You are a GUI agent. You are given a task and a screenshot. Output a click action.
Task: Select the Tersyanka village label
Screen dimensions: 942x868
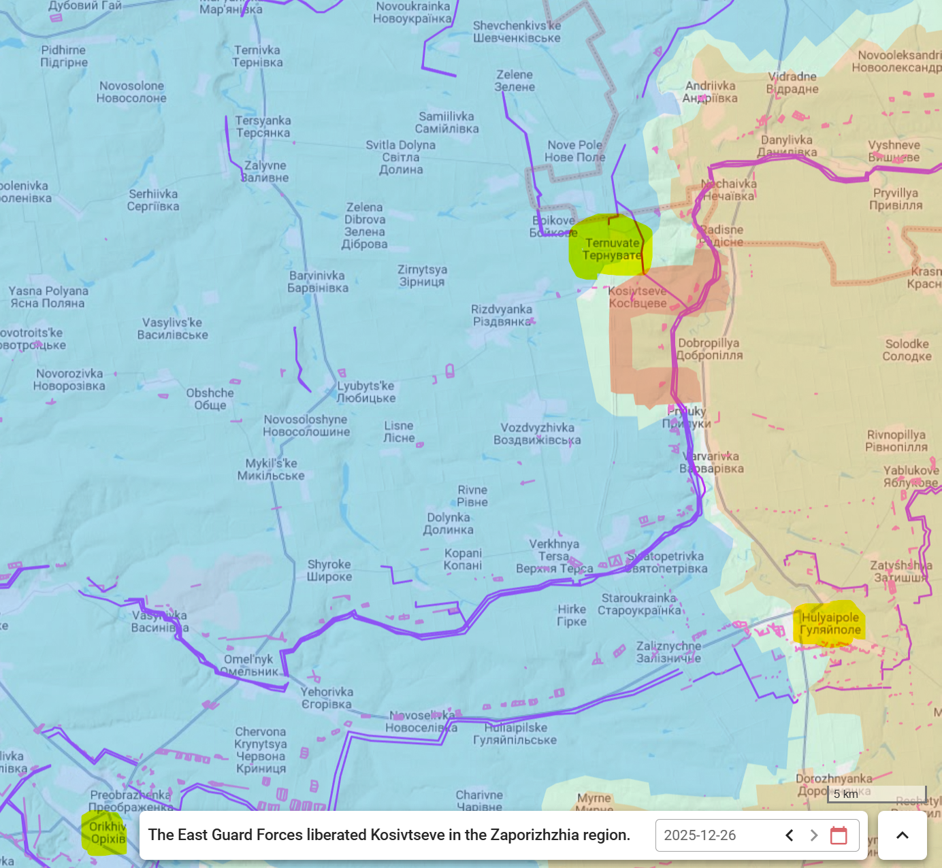263,127
